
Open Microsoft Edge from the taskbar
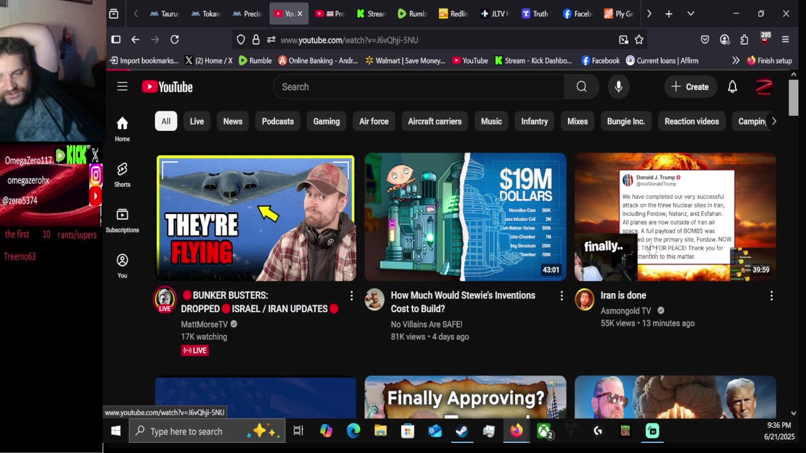pyautogui.click(x=353, y=431)
